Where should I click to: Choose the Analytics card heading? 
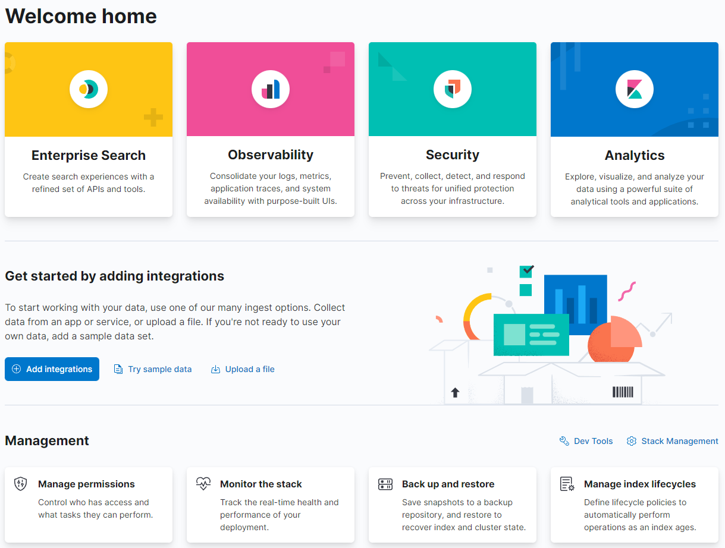pyautogui.click(x=635, y=155)
